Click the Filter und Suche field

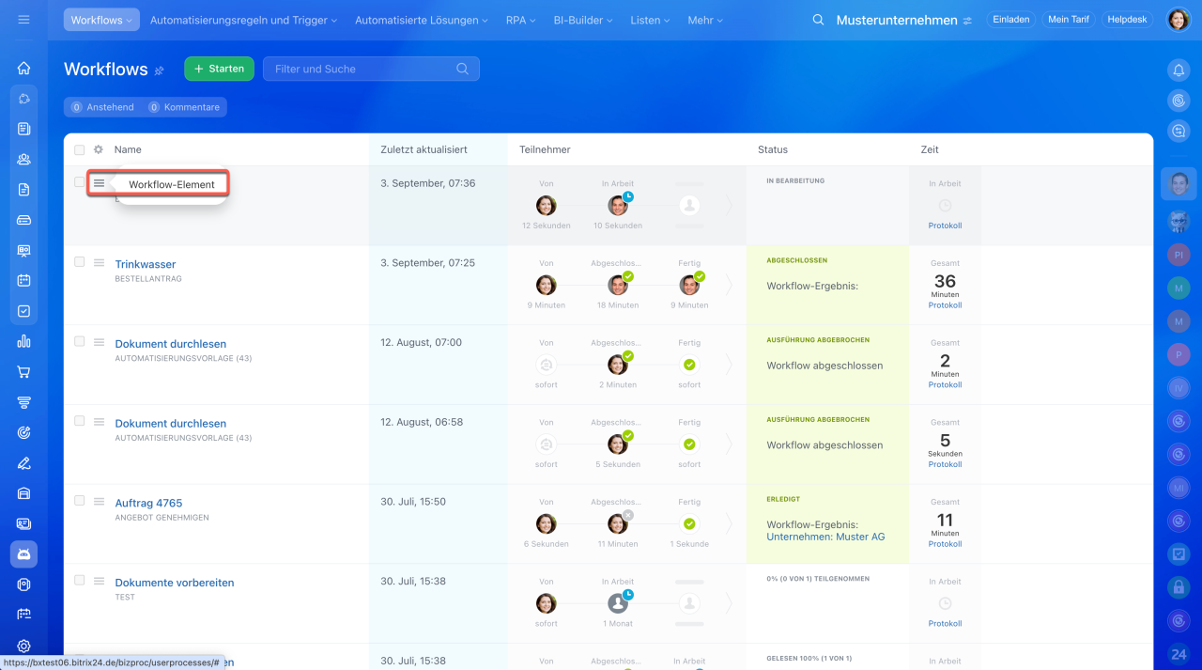click(x=362, y=69)
